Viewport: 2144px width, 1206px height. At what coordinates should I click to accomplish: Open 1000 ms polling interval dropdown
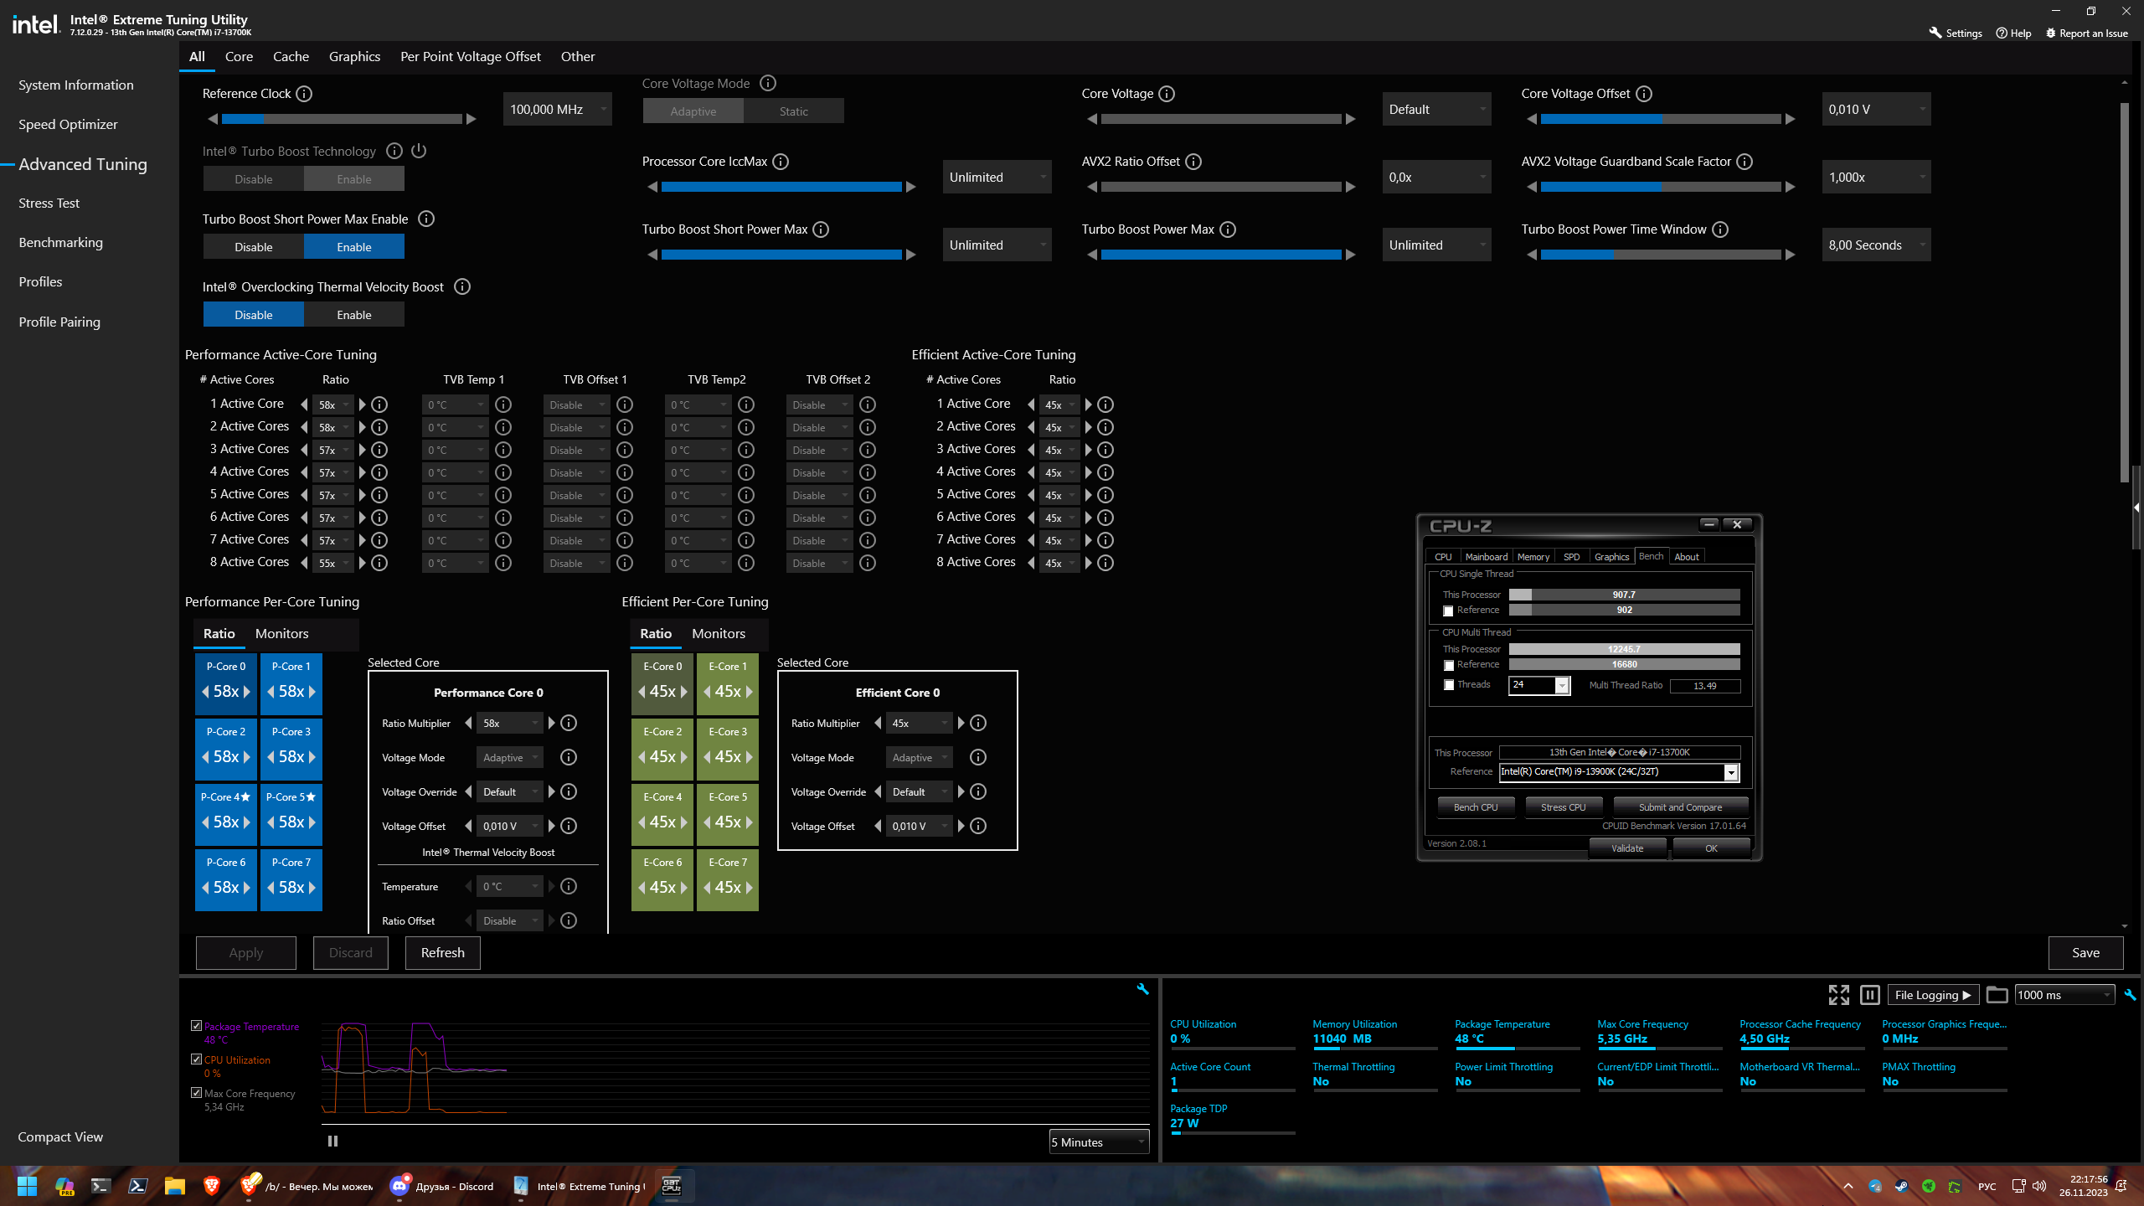tap(2064, 995)
